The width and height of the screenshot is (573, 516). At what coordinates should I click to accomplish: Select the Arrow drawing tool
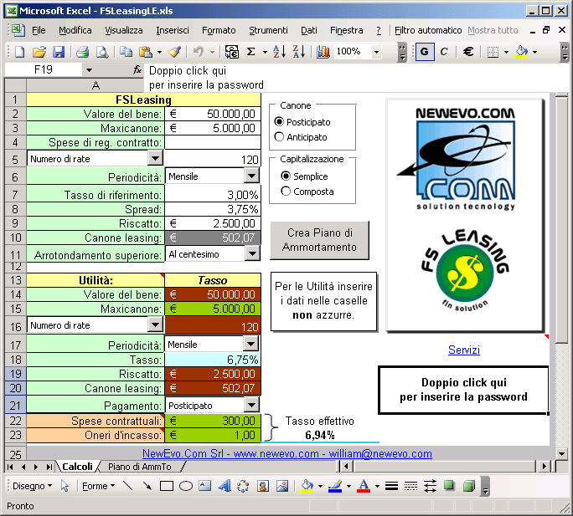(147, 486)
